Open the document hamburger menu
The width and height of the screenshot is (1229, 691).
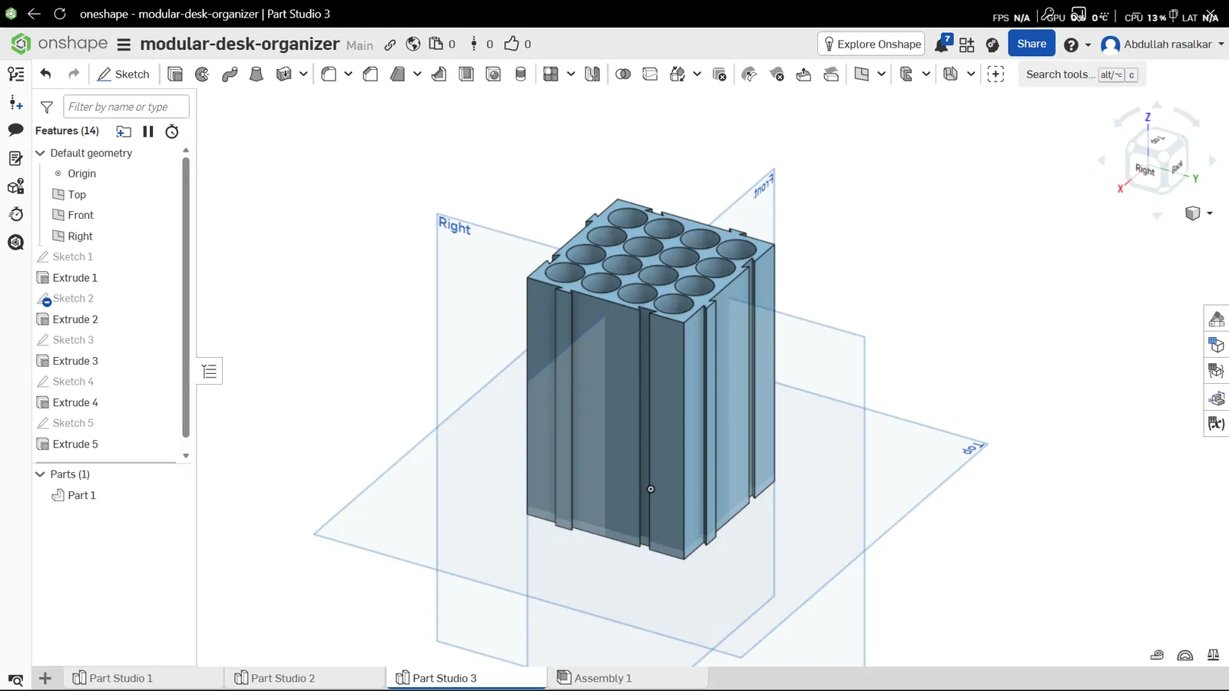pyautogui.click(x=124, y=45)
